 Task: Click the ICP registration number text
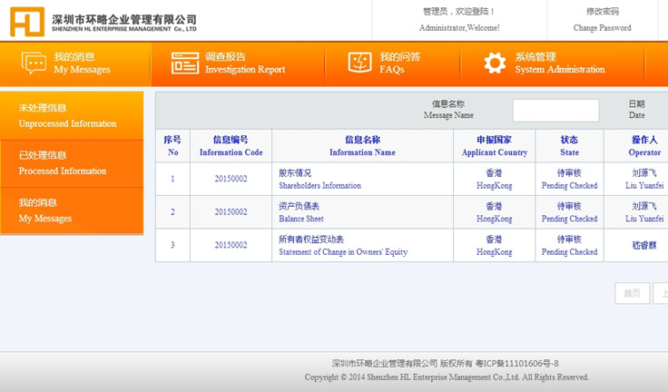pyautogui.click(x=516, y=364)
